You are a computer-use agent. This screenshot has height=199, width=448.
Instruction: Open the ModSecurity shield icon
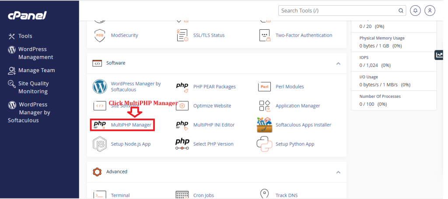(x=100, y=35)
